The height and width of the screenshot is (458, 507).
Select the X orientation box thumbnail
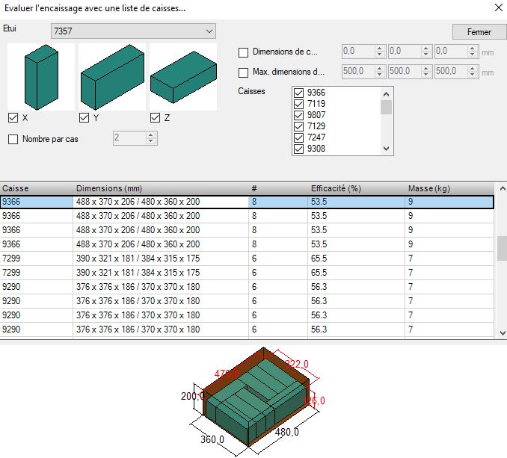41,77
